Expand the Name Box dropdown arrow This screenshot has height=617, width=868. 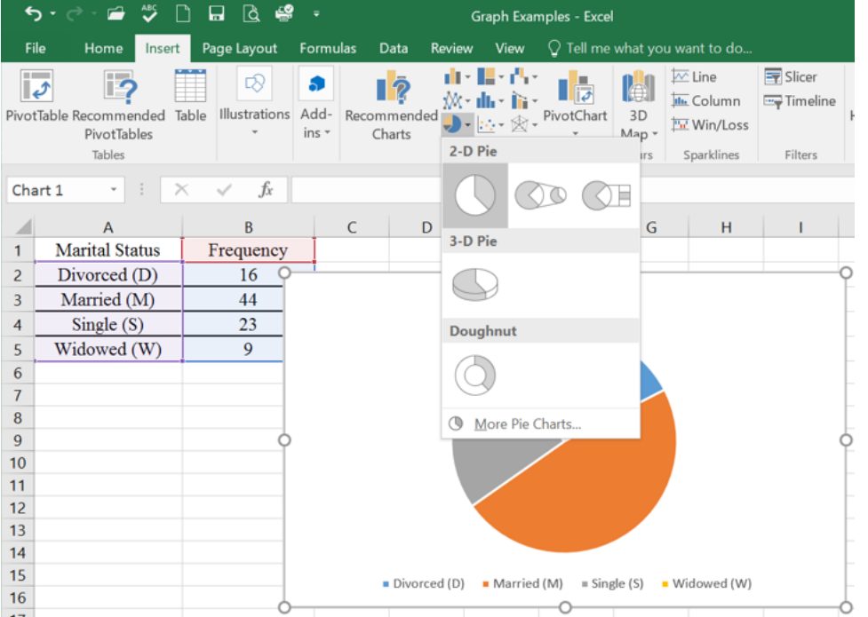[x=114, y=190]
